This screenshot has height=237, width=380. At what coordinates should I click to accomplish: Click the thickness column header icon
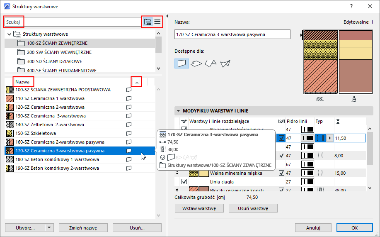pos(338,121)
